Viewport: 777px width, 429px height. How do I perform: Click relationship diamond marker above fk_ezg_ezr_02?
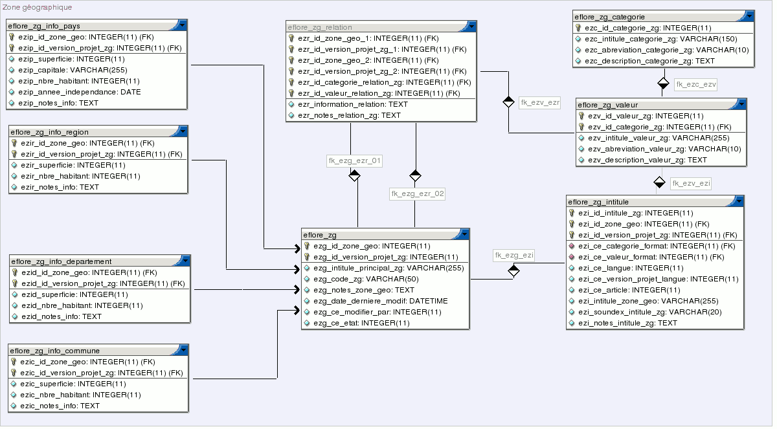coord(415,175)
